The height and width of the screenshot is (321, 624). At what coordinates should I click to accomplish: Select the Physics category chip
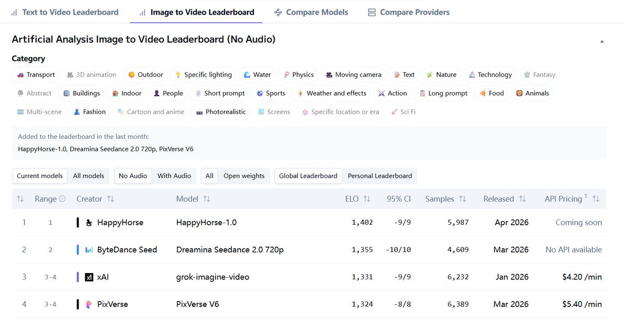point(298,75)
